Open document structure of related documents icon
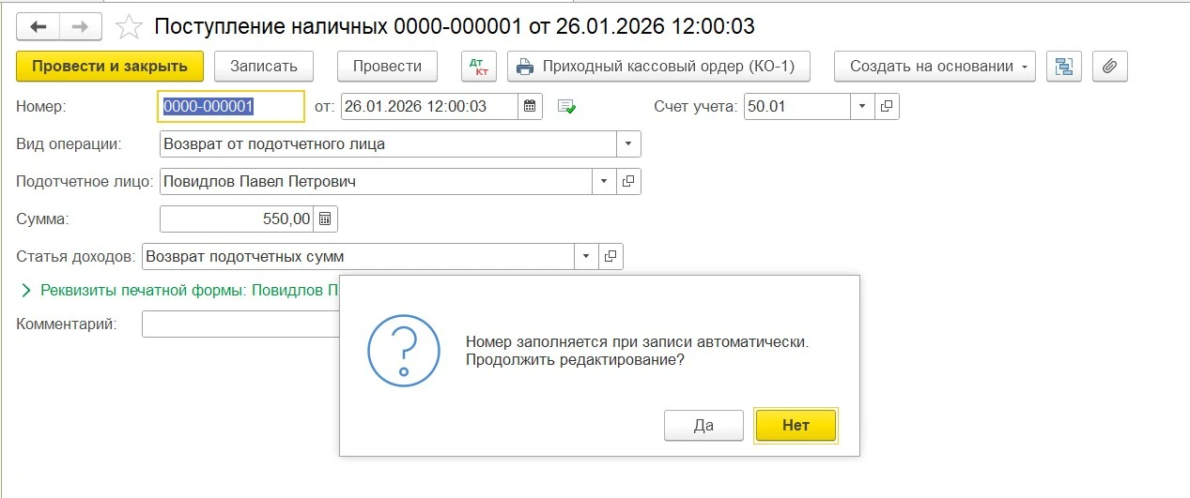The height and width of the screenshot is (498, 1190). click(1064, 67)
